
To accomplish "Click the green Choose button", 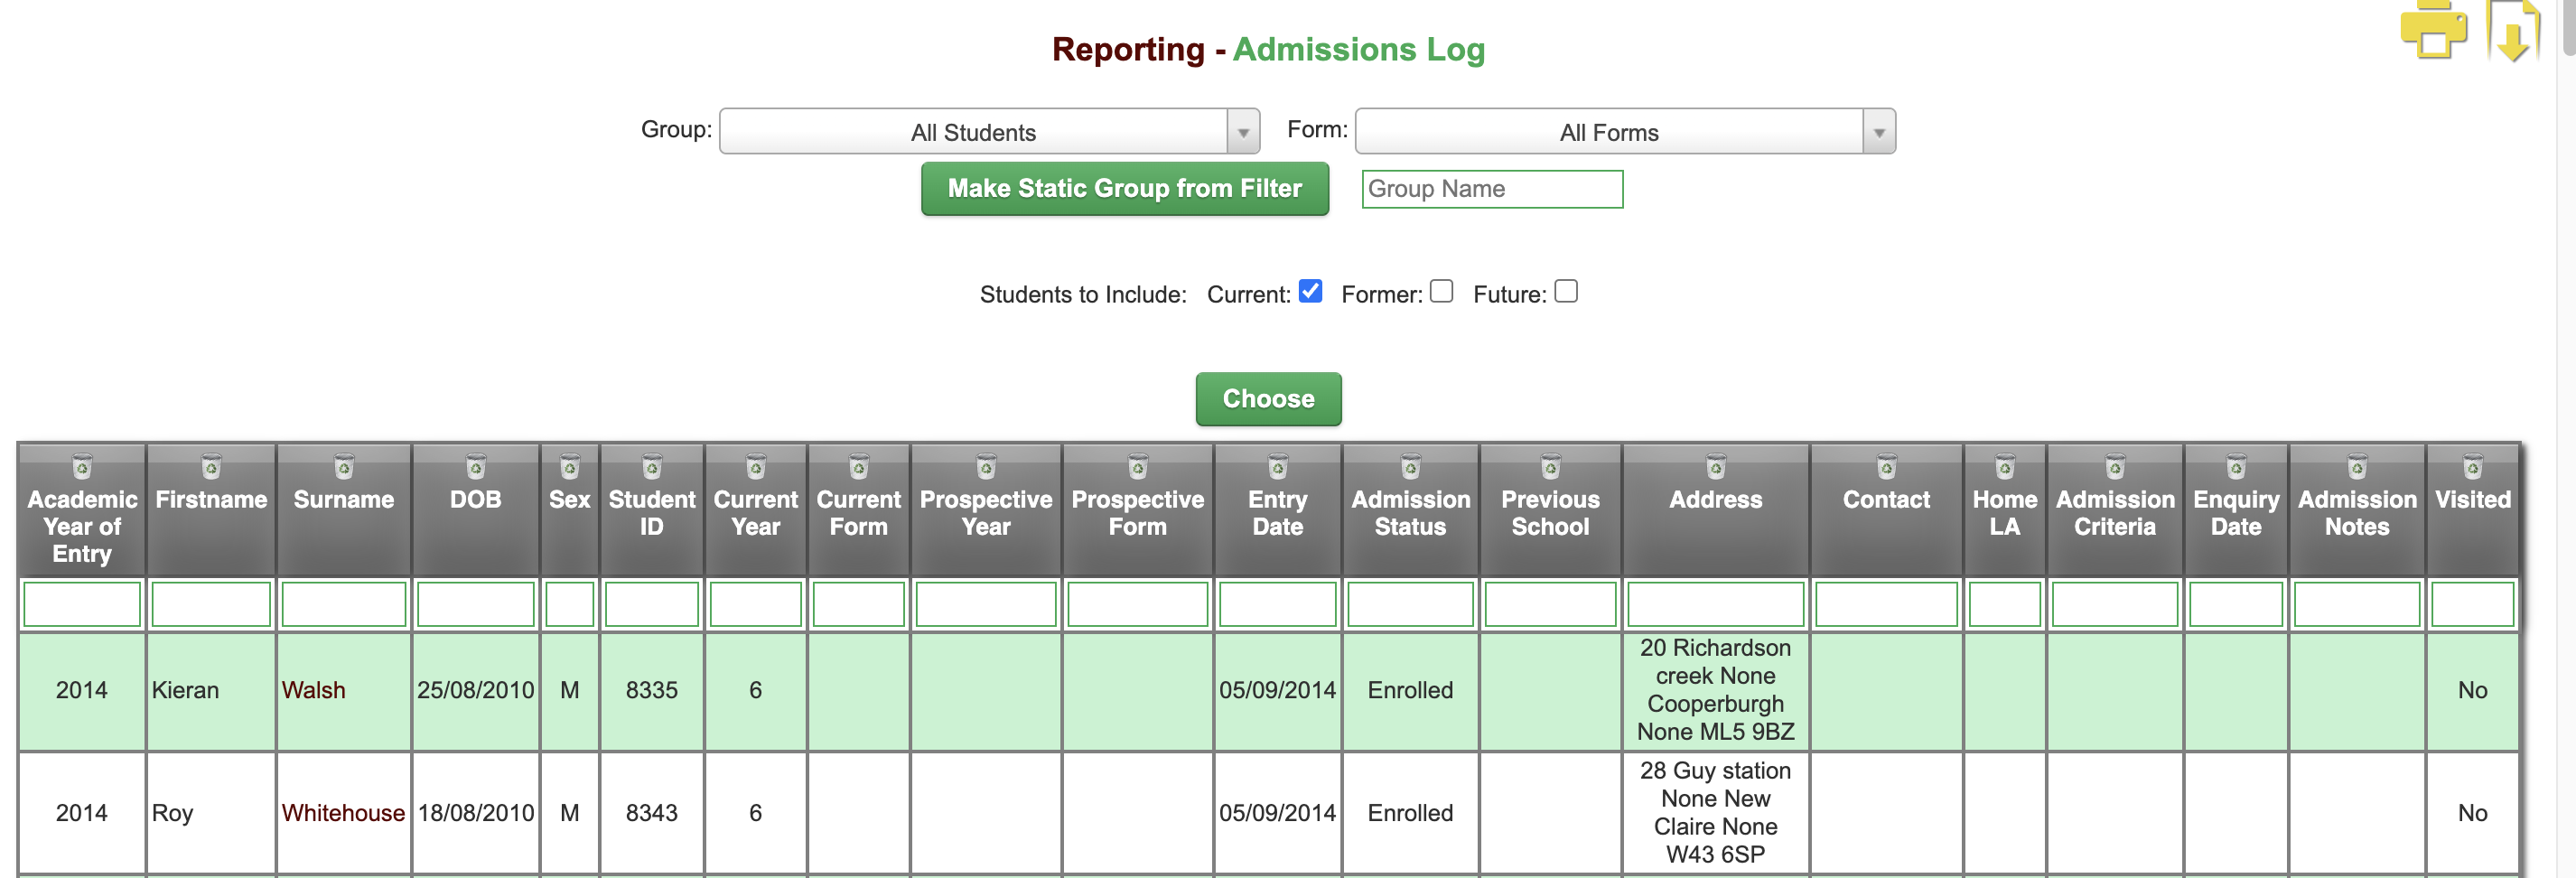I will click(x=1268, y=399).
